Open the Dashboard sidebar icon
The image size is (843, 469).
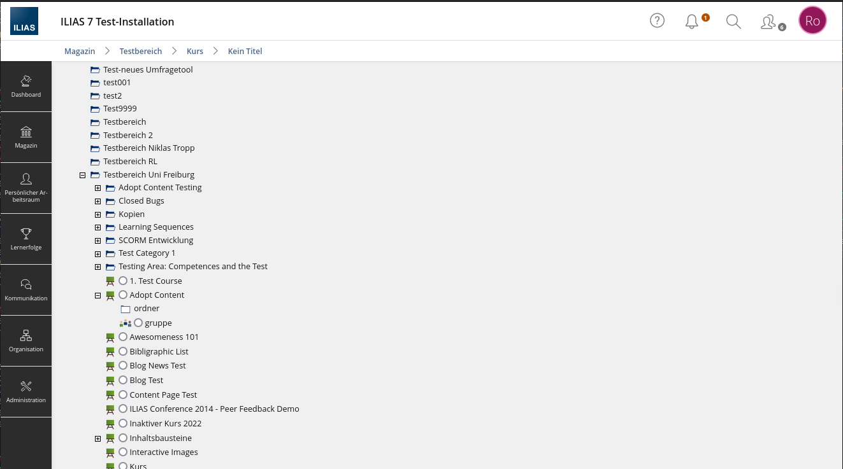pyautogui.click(x=26, y=87)
